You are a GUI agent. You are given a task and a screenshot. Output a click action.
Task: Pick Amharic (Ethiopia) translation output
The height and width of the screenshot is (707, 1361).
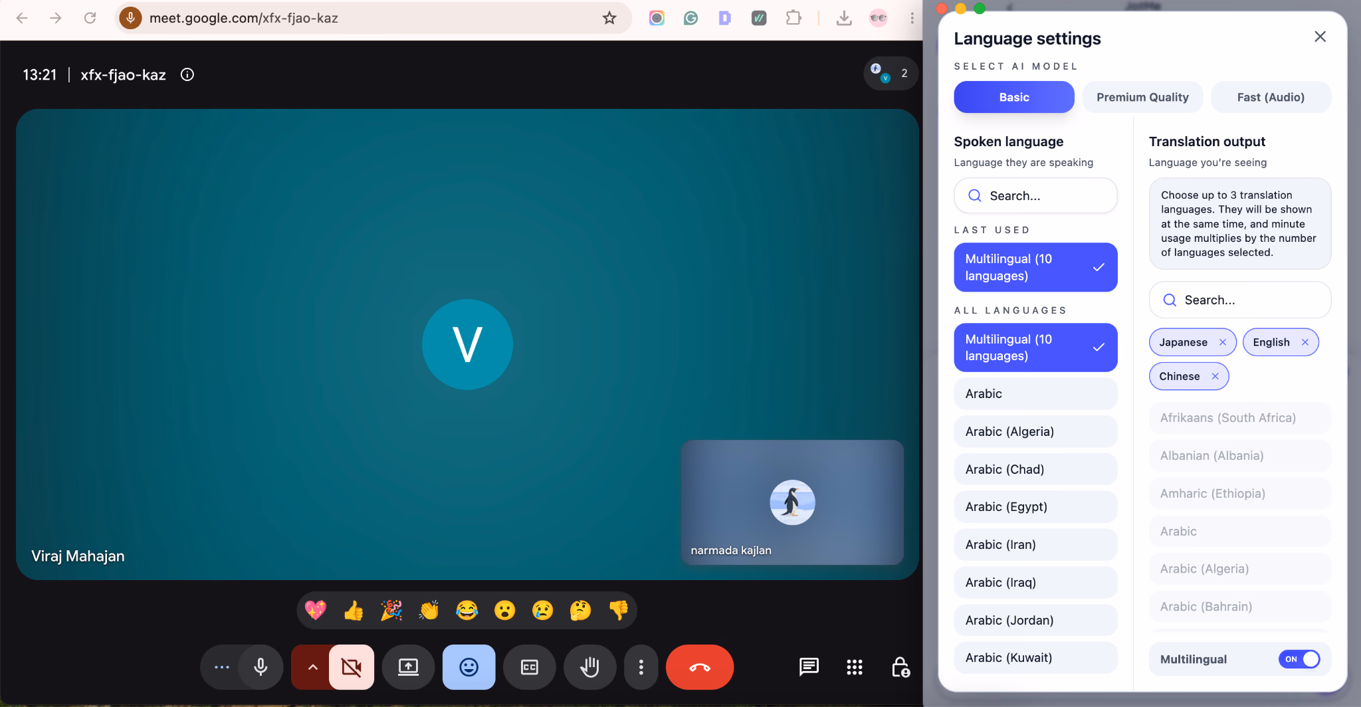click(1240, 493)
